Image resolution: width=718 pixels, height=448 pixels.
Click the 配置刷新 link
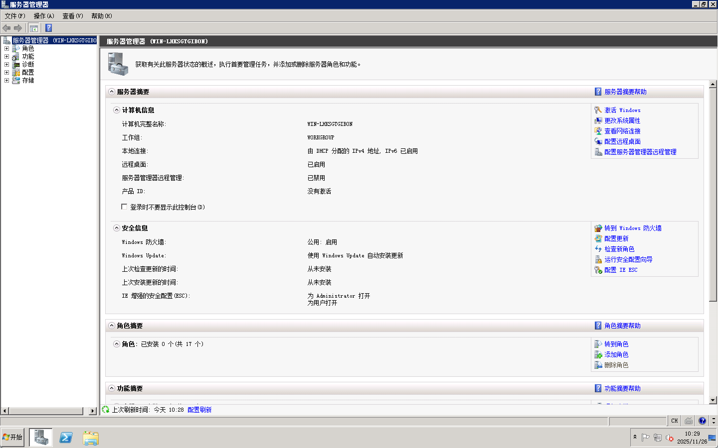199,410
